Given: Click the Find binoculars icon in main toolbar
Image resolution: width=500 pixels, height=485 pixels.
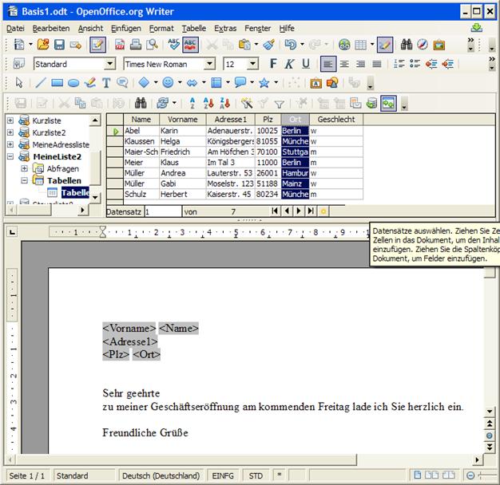Looking at the screenshot, I should coord(407,45).
